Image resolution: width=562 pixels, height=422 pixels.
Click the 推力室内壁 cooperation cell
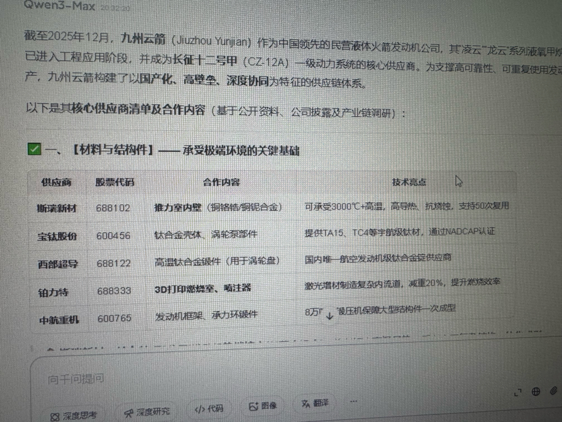218,207
